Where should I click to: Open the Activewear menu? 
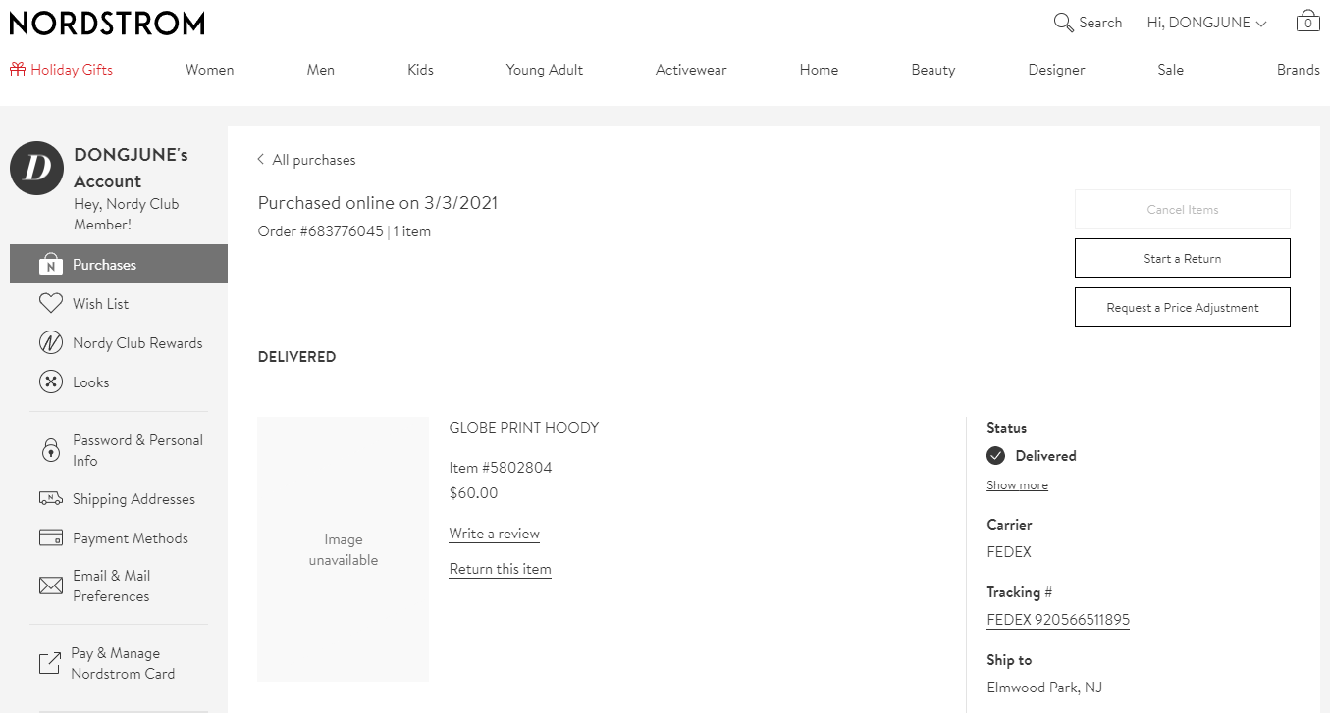click(691, 70)
